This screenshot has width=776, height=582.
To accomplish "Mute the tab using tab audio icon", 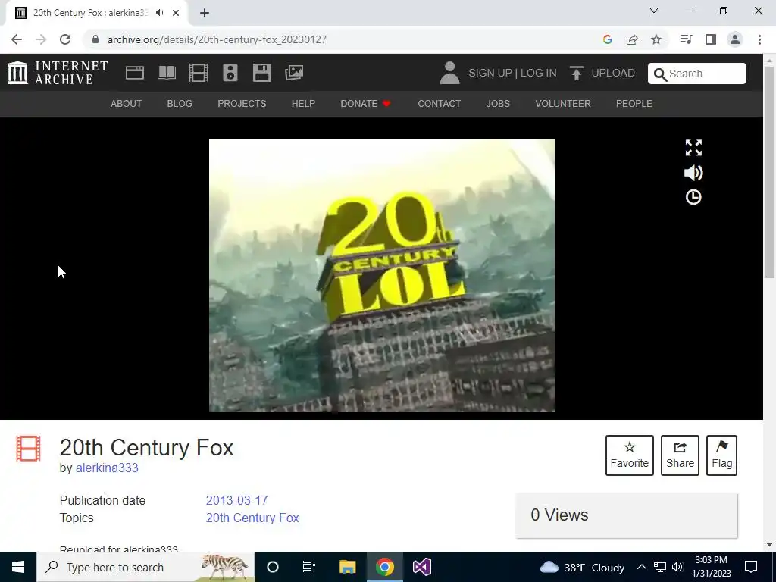I will coord(160,13).
